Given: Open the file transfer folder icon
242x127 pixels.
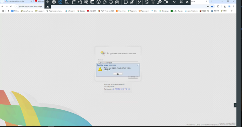Looking at the screenshot, I should 67,2.
